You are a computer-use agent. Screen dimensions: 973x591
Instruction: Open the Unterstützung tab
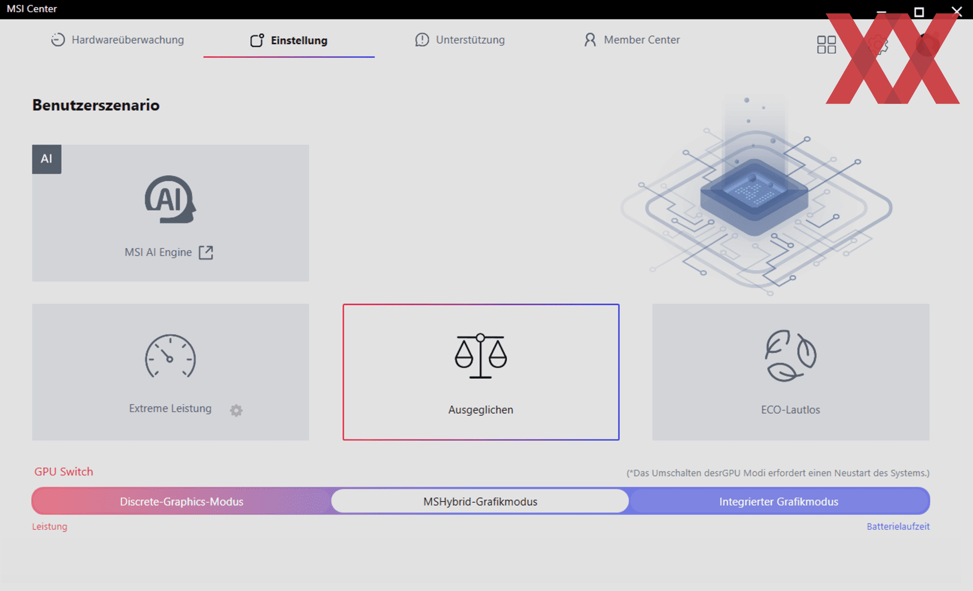click(460, 40)
